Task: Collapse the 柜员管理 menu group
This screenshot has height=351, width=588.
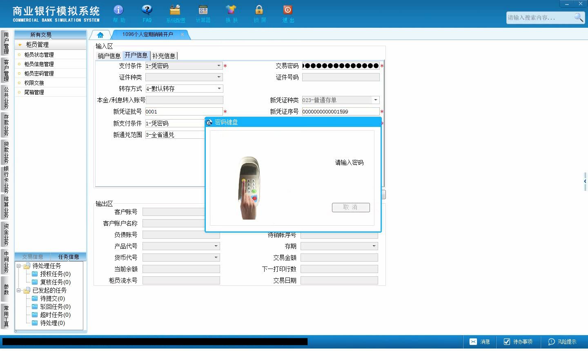Action: [20, 45]
